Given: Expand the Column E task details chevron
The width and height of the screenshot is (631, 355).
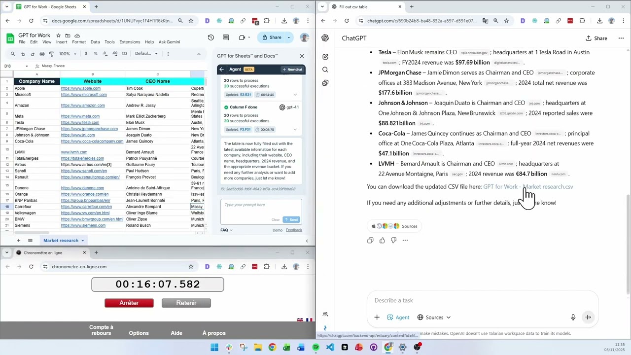Looking at the screenshot, I should pyautogui.click(x=295, y=95).
